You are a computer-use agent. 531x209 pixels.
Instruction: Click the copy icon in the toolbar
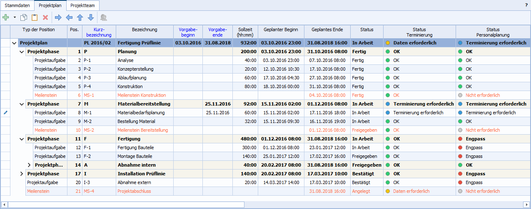pyautogui.click(x=24, y=17)
